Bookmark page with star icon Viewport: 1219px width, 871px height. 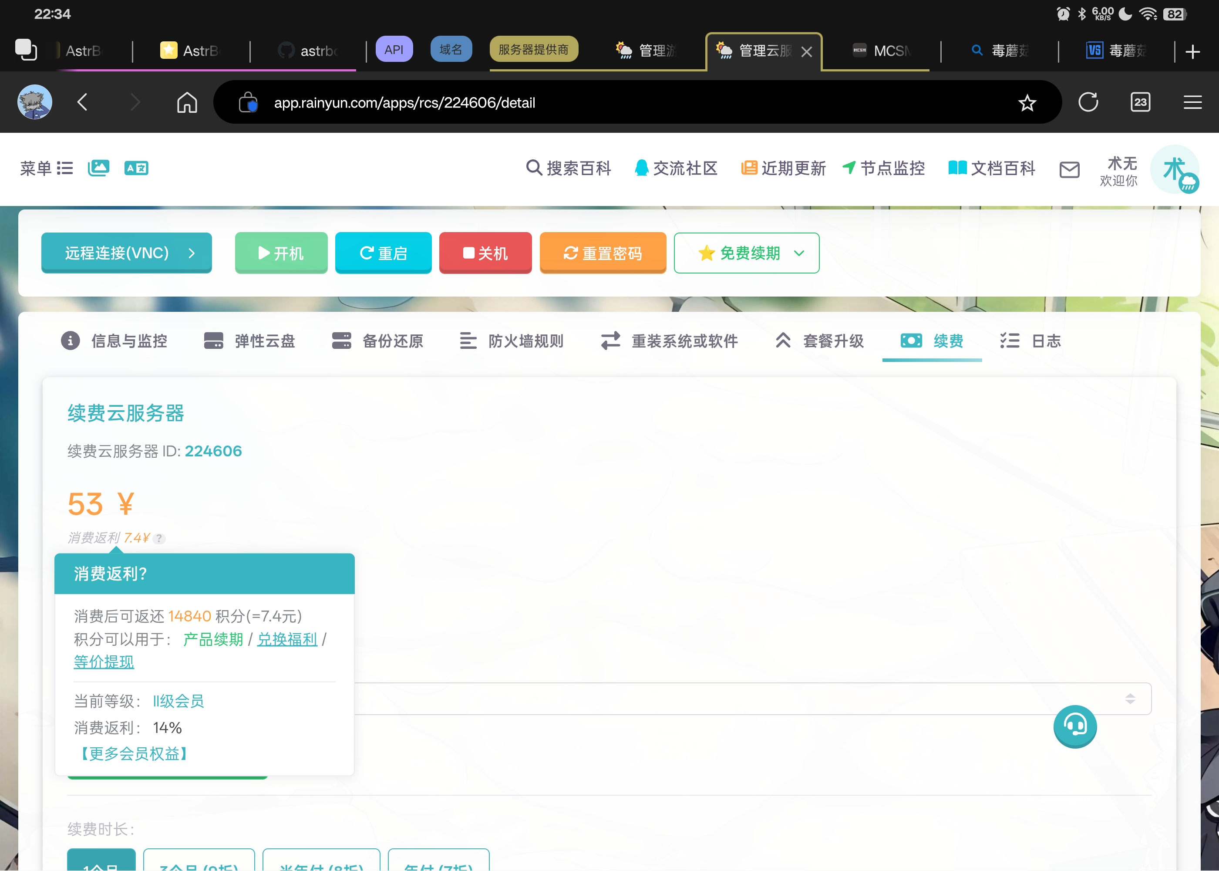point(1027,102)
